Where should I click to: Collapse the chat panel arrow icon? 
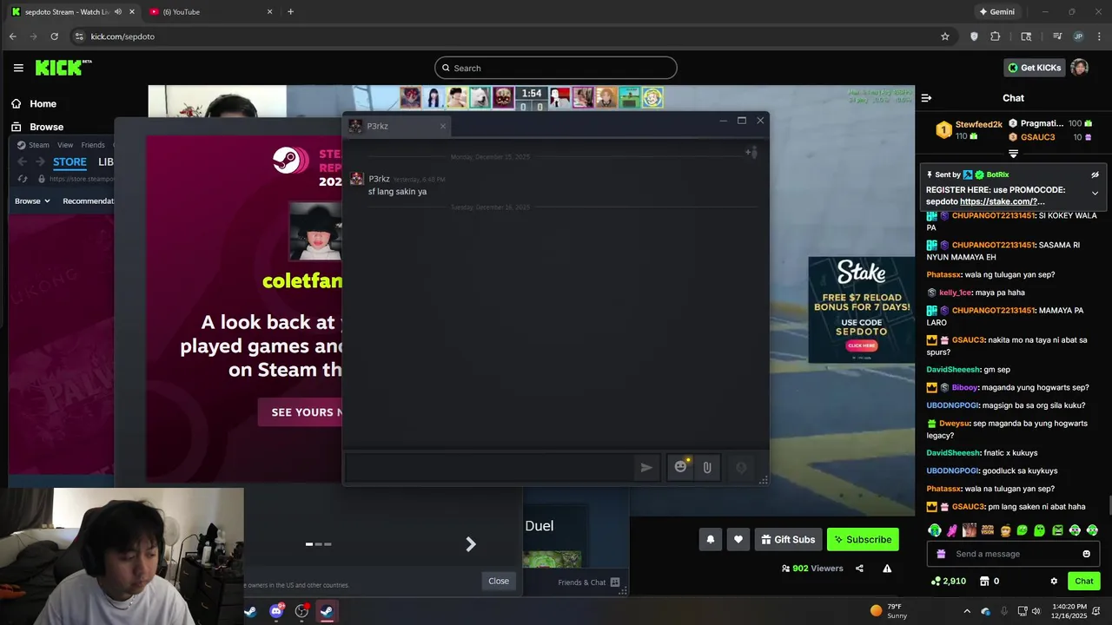coord(926,98)
